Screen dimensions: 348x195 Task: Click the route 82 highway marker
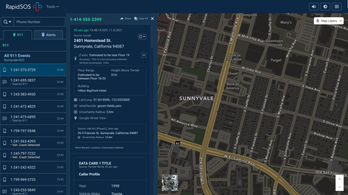(x=178, y=143)
